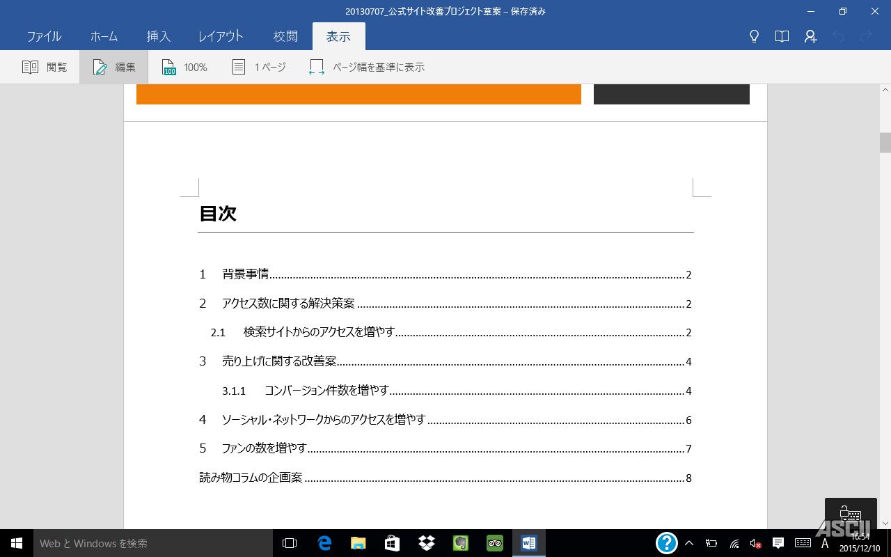
Task: Launch Microsoft Edge from the taskbar
Action: pos(324,543)
